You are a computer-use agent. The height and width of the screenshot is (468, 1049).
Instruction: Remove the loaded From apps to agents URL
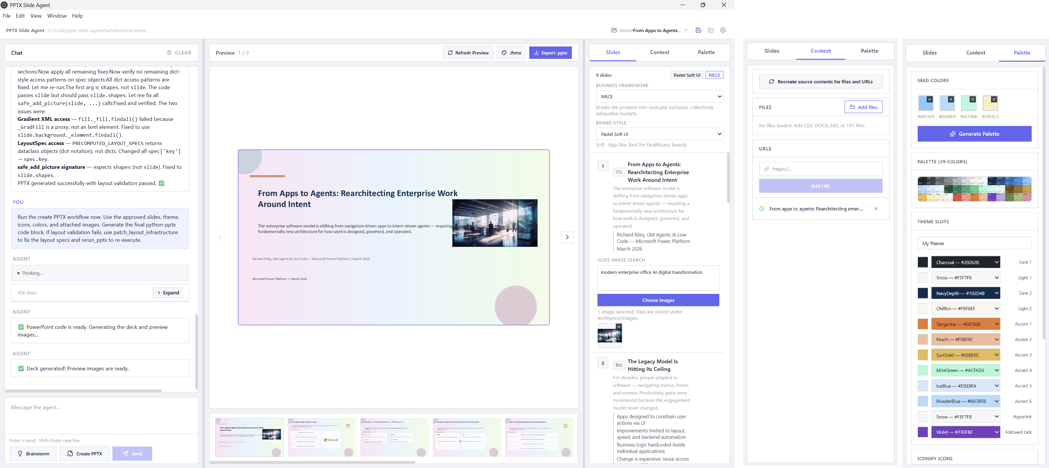pos(876,209)
